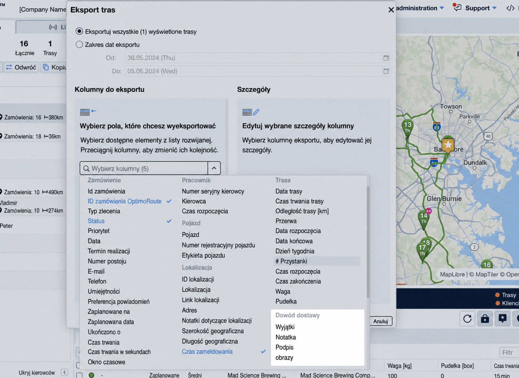This screenshot has height=378, width=519.
Task: Open the Support dropdown menu
Action: coord(481,8)
